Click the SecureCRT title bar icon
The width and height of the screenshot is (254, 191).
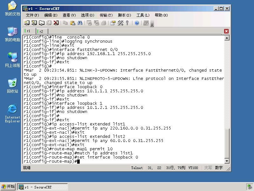(x=25, y=9)
